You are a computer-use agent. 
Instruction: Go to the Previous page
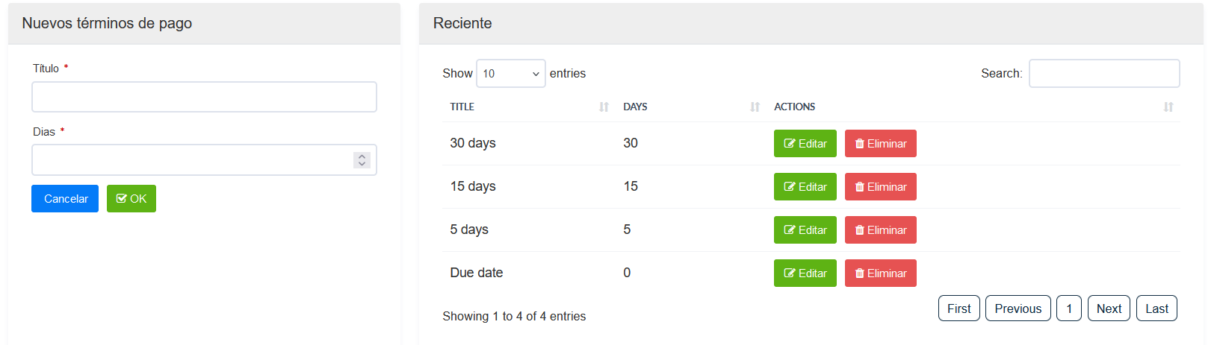pos(1018,308)
